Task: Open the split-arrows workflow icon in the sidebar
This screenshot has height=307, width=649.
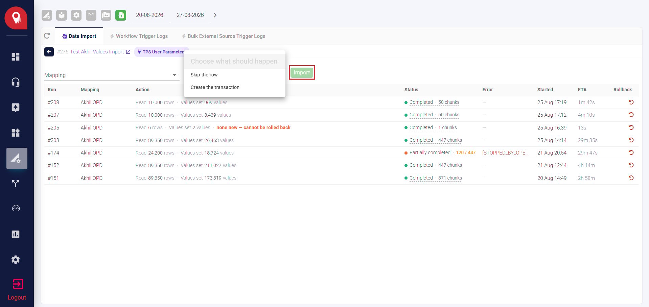Action: (16, 184)
